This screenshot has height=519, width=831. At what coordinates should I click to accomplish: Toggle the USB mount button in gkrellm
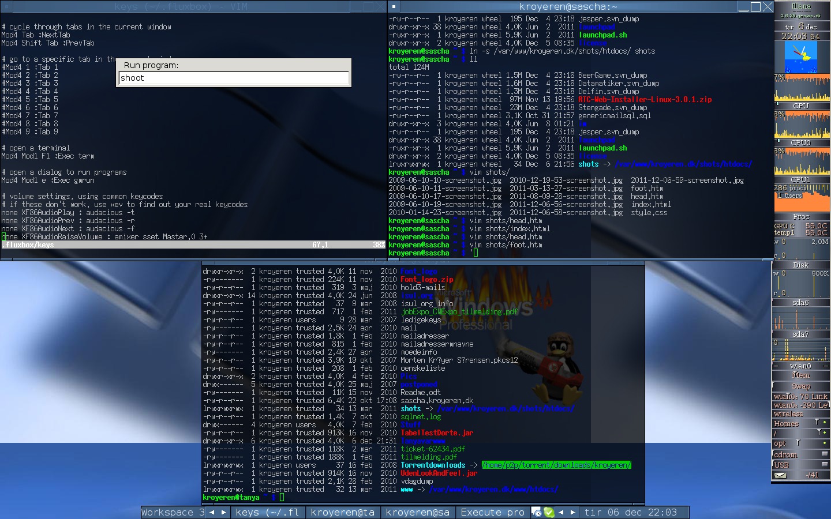pyautogui.click(x=825, y=465)
